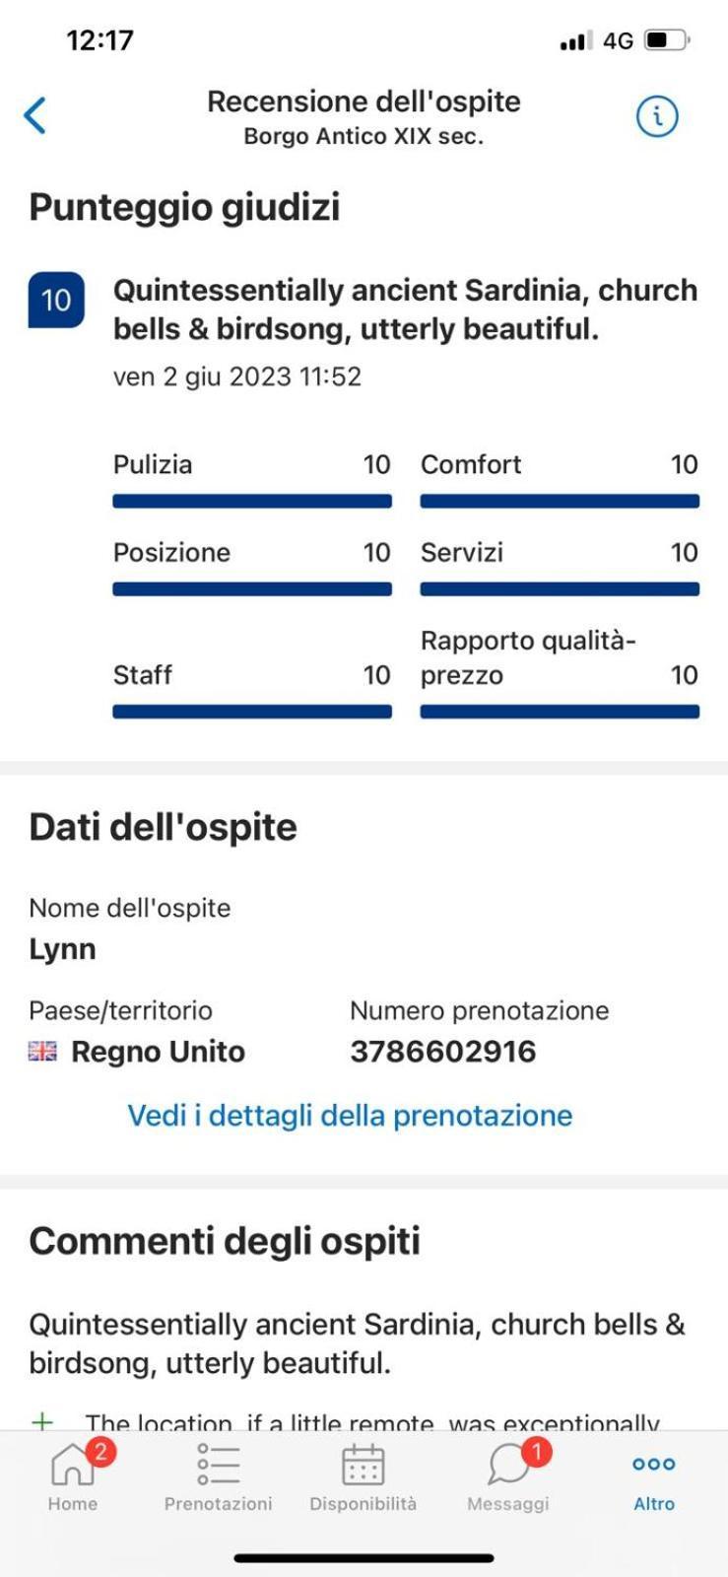728x1577 pixels.
Task: Tap the Home notification badge 2
Action: [101, 1451]
